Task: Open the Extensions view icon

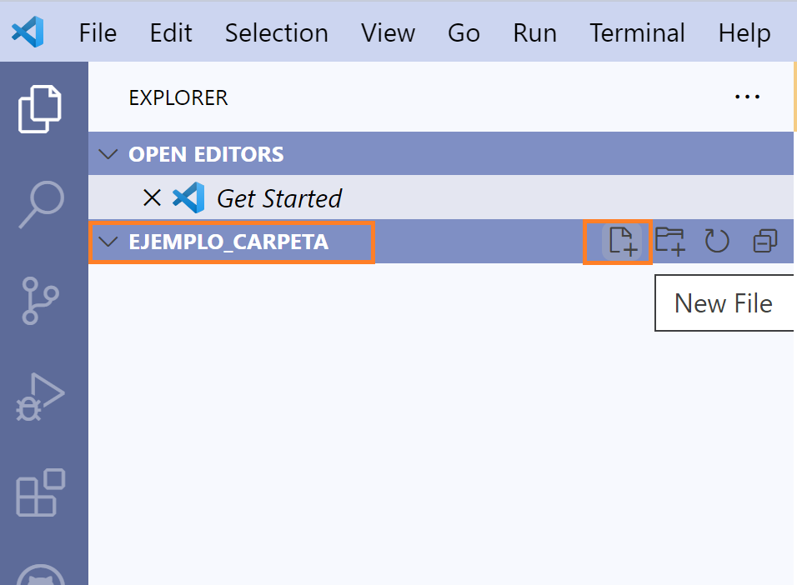Action: point(41,493)
